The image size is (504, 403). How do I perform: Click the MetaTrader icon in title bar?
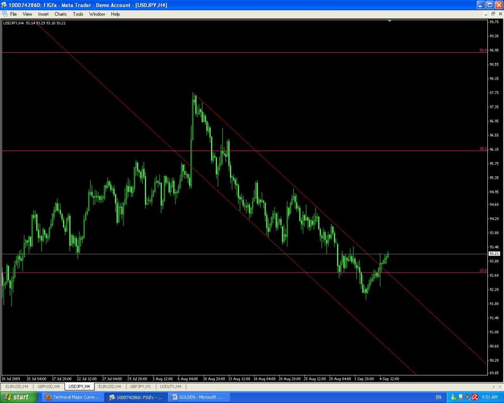pos(4,5)
